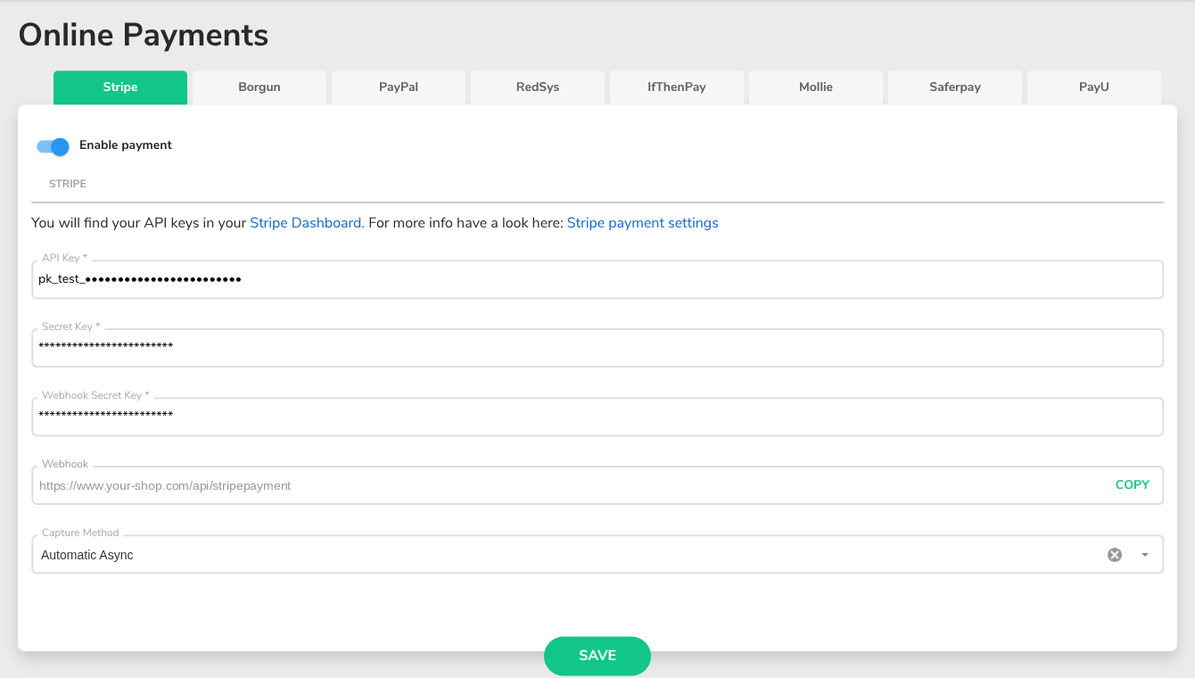The image size is (1195, 678).
Task: Copy the webhook URL
Action: pyautogui.click(x=1133, y=484)
